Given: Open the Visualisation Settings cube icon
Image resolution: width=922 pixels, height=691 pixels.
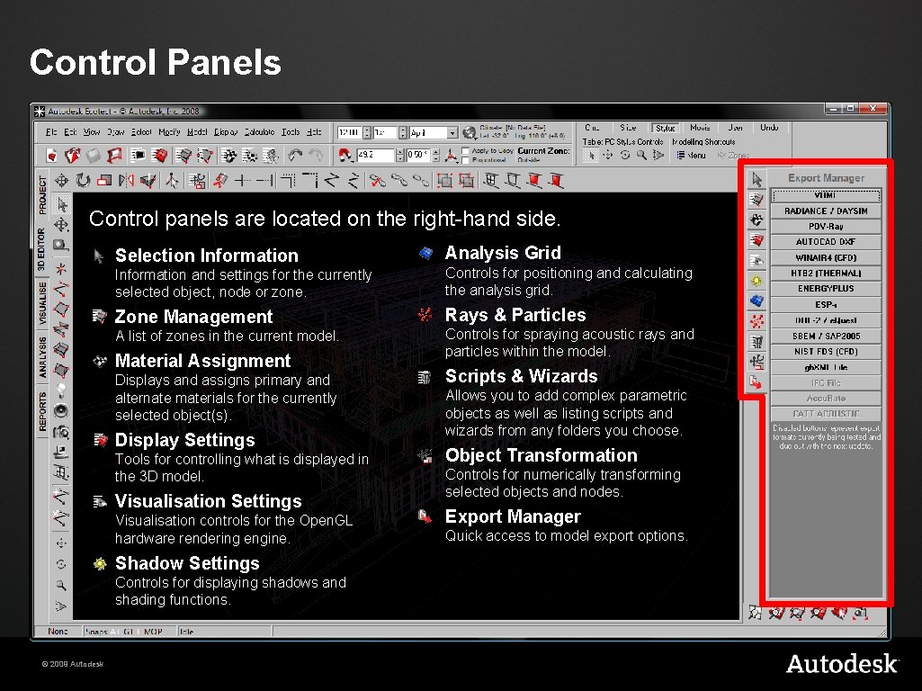Looking at the screenshot, I should [x=100, y=502].
